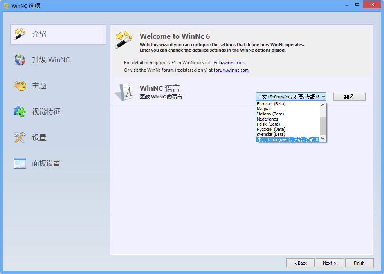Click the language list scroll down arrow
The height and width of the screenshot is (274, 384).
pos(323,139)
